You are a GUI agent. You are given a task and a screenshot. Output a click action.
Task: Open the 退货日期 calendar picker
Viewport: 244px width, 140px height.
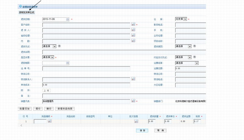click(67, 19)
